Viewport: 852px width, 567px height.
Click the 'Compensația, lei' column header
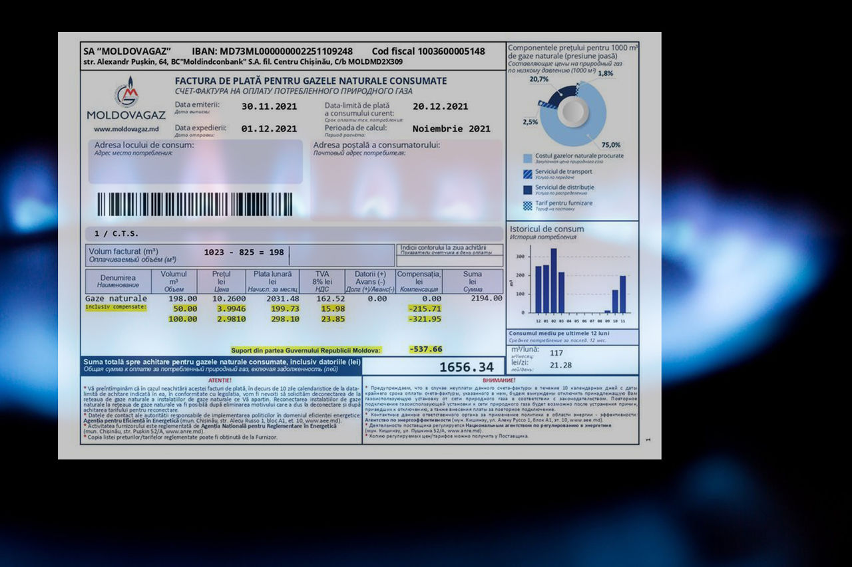pyautogui.click(x=419, y=281)
